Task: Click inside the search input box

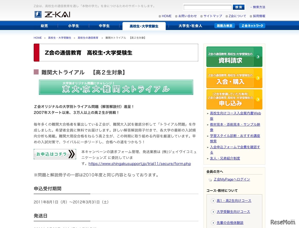Action: pos(207,7)
